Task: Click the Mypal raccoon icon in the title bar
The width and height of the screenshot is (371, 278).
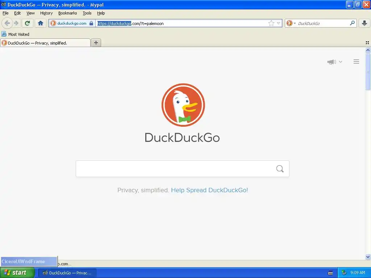Action: click(x=3, y=4)
